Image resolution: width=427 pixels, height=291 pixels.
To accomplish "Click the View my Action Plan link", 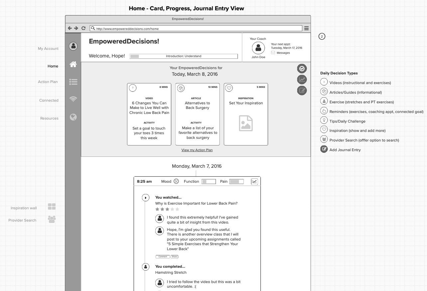I will [x=197, y=150].
